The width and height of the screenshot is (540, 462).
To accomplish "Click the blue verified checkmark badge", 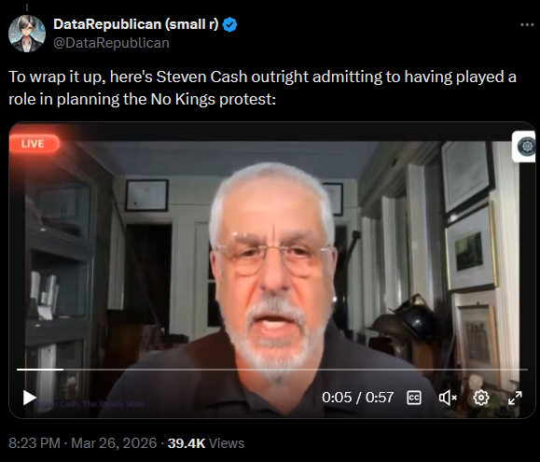I will pos(229,25).
